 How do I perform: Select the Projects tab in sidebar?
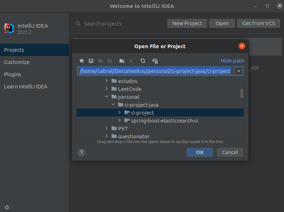click(x=35, y=50)
